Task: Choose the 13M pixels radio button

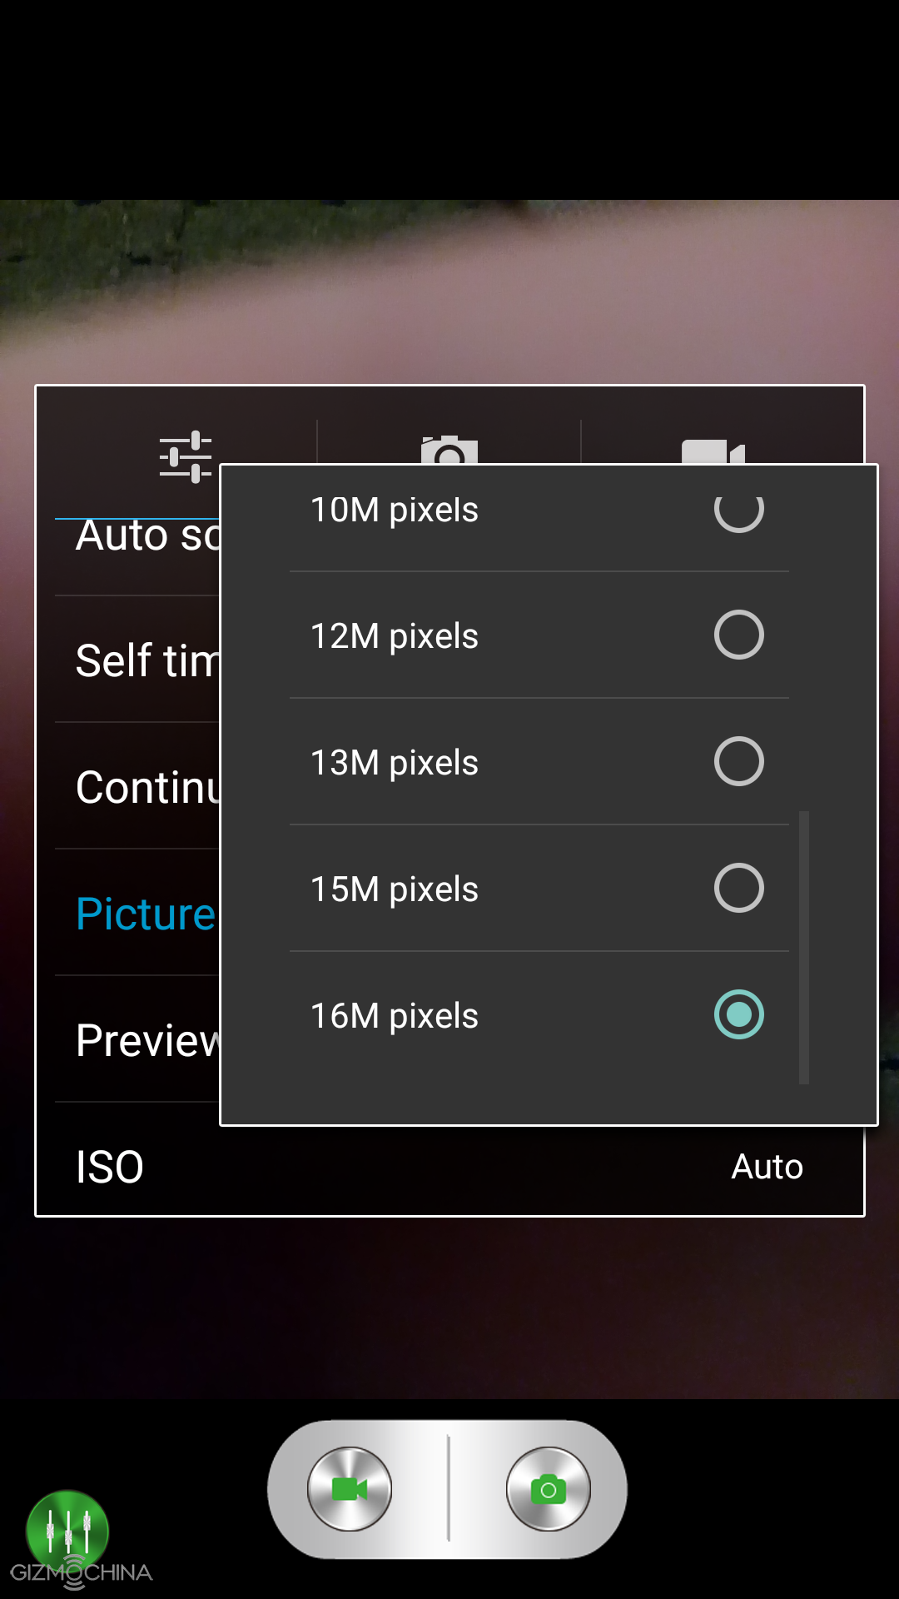Action: click(x=739, y=761)
